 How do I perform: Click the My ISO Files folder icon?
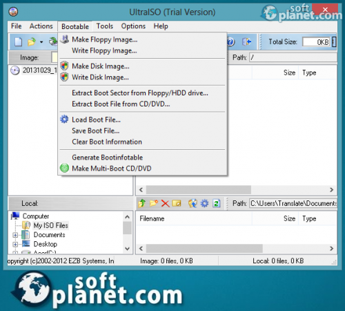(x=26, y=225)
